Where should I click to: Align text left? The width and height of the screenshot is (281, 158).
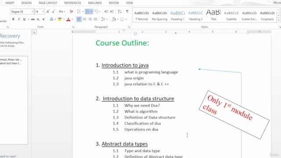tap(79, 19)
